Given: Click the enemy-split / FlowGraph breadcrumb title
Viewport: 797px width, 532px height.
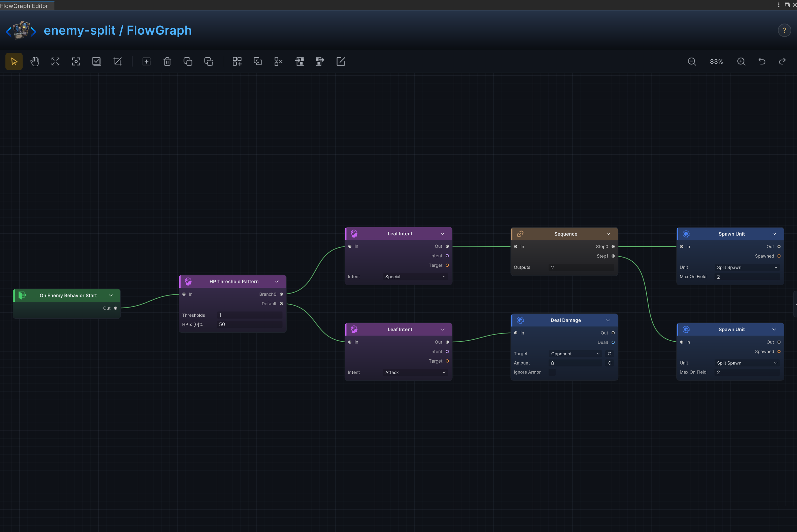Looking at the screenshot, I should point(118,30).
